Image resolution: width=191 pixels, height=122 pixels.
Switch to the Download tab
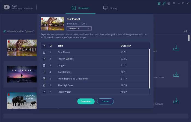[x=80, y=8]
